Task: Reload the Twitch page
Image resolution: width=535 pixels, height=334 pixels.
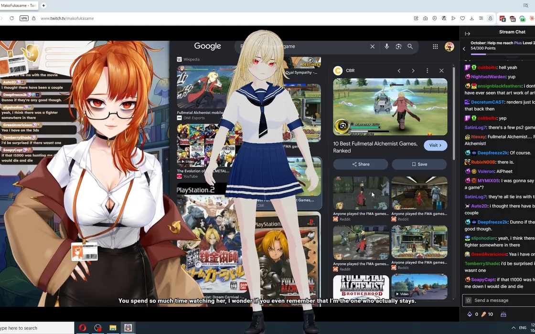Action: click(11, 19)
